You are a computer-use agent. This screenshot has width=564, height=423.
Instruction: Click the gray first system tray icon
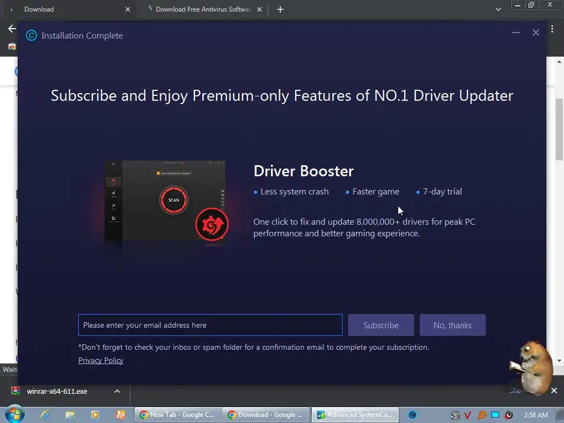[455, 415]
